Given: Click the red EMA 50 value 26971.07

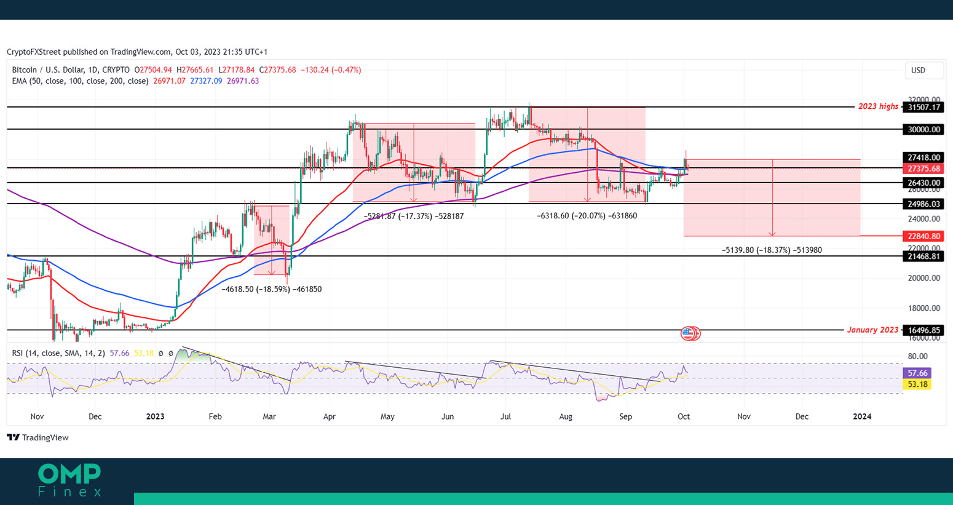Looking at the screenshot, I should pos(169,81).
